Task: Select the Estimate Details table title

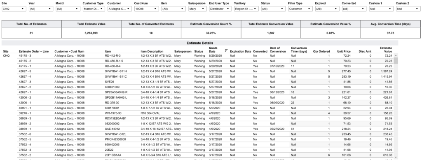Action: [199, 43]
